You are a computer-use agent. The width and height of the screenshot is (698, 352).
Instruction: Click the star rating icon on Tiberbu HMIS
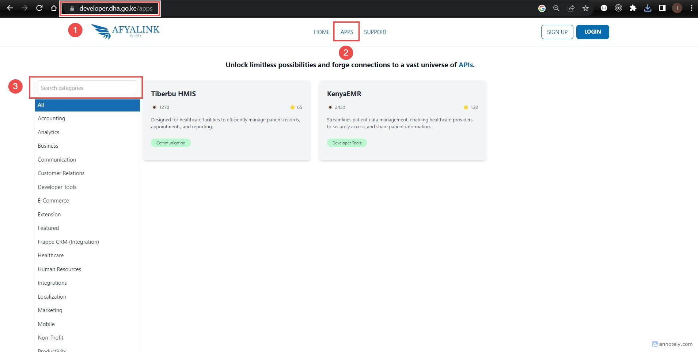[292, 107]
